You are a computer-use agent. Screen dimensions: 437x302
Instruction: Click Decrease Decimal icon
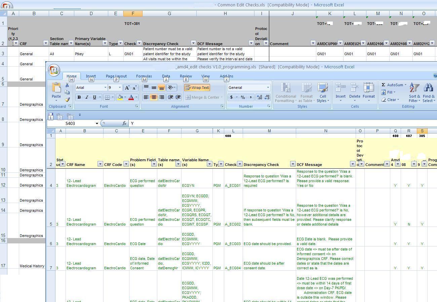(x=267, y=97)
